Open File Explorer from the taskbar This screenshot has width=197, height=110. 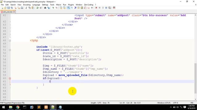tap(10, 107)
